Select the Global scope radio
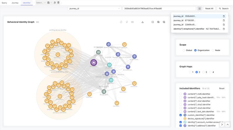Image resolution: width=233 pixels, height=130 pixels. 184,50
